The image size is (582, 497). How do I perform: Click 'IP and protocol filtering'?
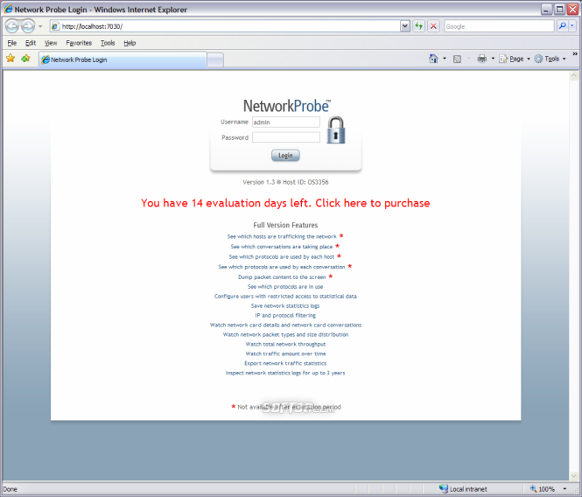tap(285, 316)
